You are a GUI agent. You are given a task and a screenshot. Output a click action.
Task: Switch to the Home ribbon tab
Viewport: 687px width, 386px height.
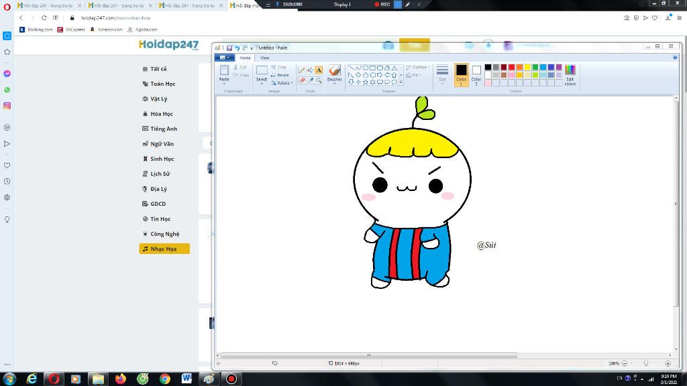[245, 58]
